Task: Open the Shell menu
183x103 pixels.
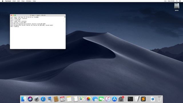Action: tap(14, 1)
